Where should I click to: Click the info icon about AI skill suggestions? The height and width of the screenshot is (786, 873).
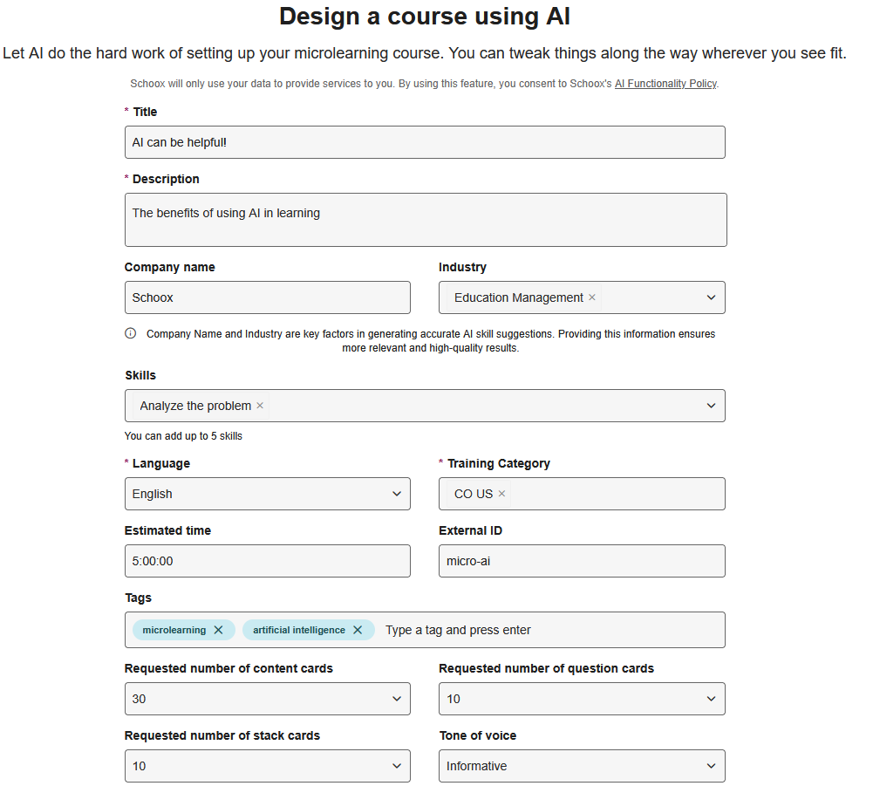tap(130, 333)
